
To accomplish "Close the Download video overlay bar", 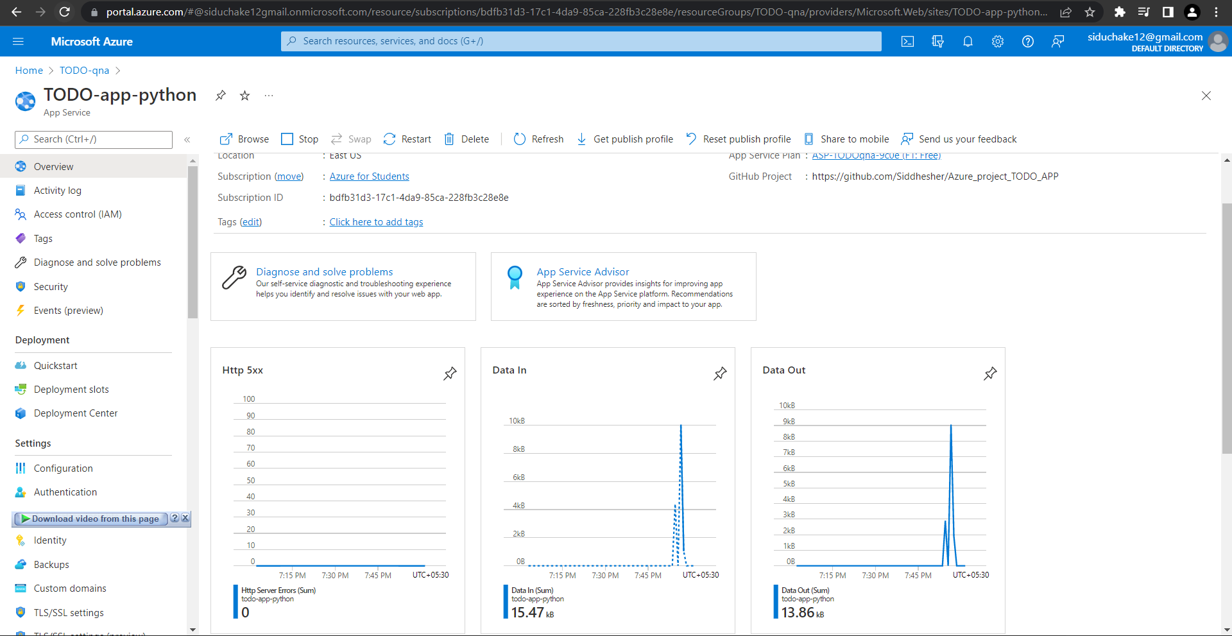I will 185,518.
